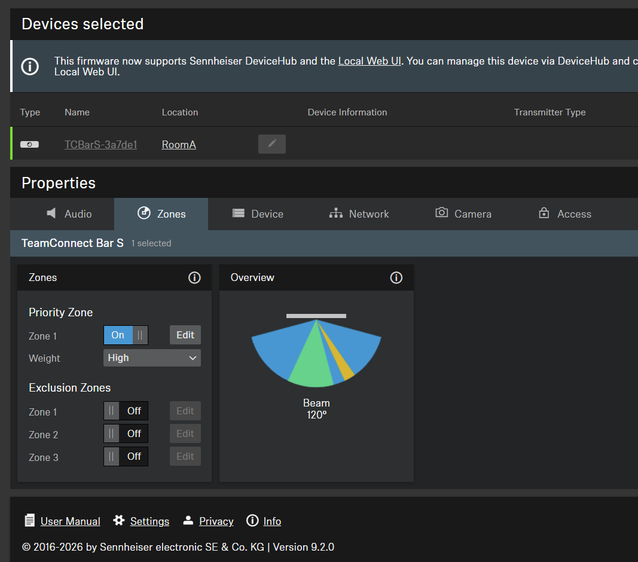Click the pencil edit icon beside RoomA
638x562 pixels.
click(x=272, y=144)
